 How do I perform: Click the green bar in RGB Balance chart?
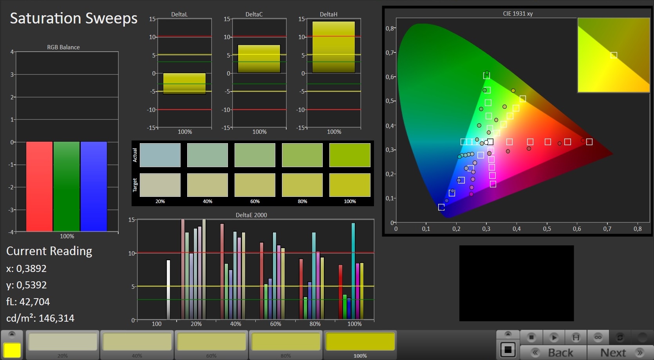(67, 186)
